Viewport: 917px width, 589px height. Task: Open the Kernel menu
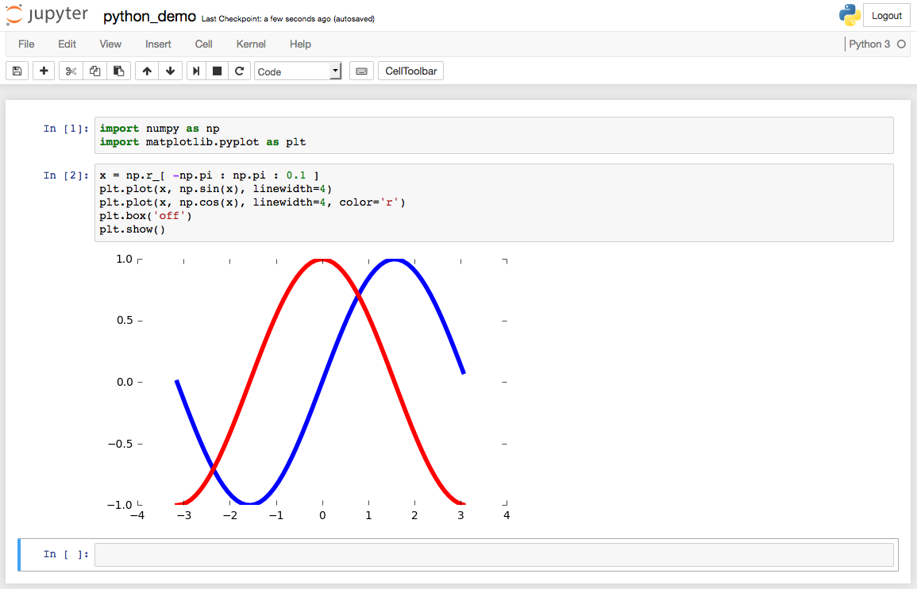(x=251, y=44)
